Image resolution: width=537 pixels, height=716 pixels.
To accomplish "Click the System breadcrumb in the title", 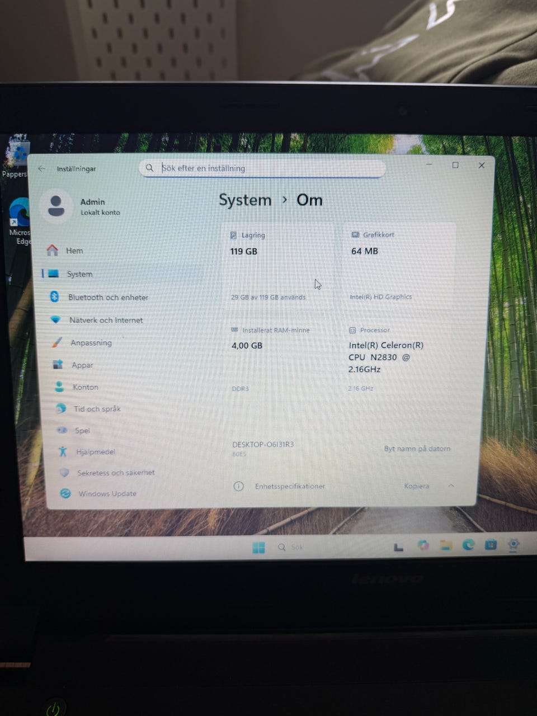I will [245, 200].
